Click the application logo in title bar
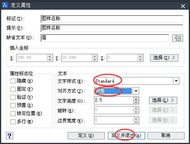The width and height of the screenshot is (190, 144). pos(5,5)
